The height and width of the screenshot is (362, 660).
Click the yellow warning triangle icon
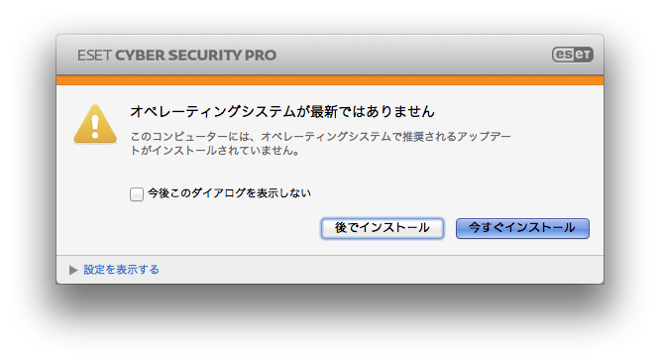coord(95,124)
